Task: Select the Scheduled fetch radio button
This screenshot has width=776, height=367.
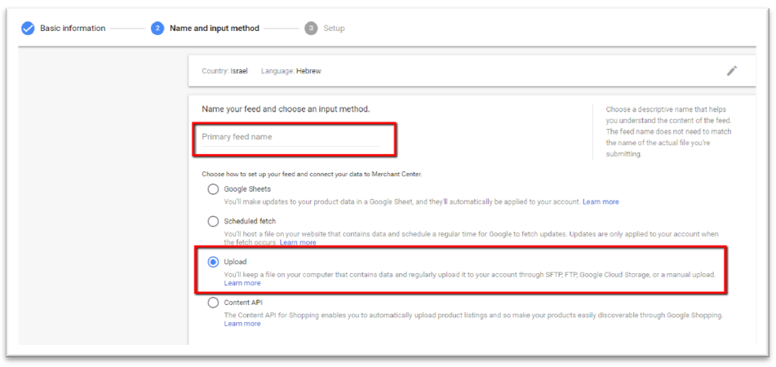Action: coord(213,221)
